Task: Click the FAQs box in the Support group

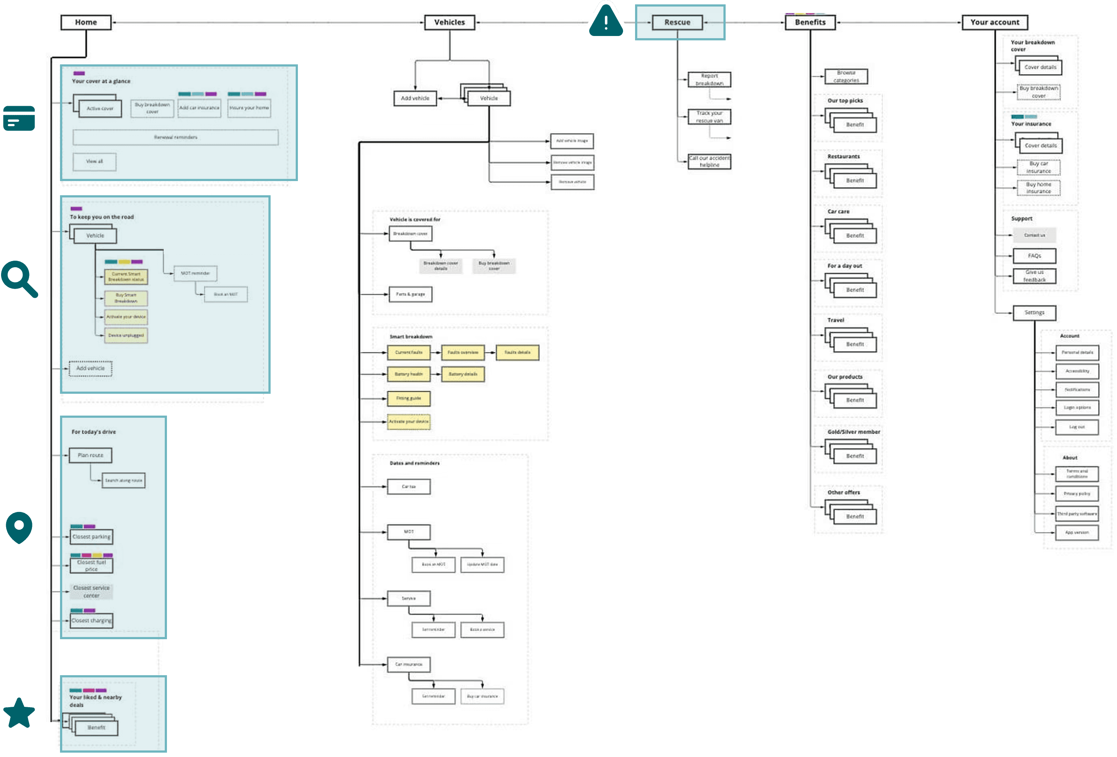Action: [1034, 256]
